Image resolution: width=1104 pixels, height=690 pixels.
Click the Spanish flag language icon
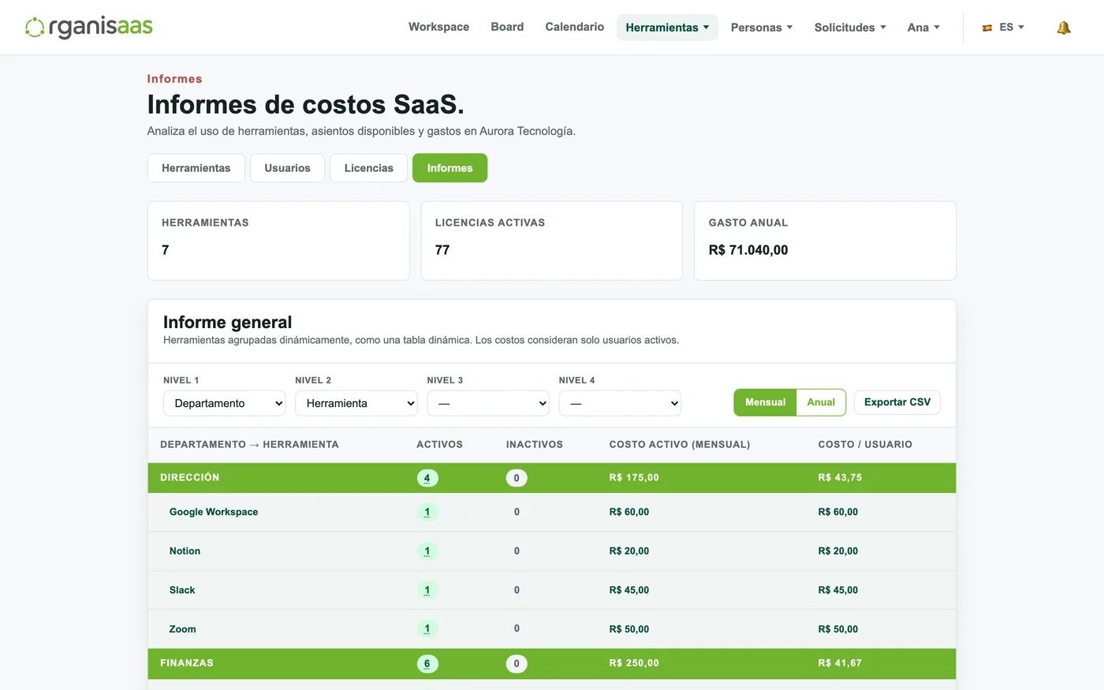pos(987,28)
